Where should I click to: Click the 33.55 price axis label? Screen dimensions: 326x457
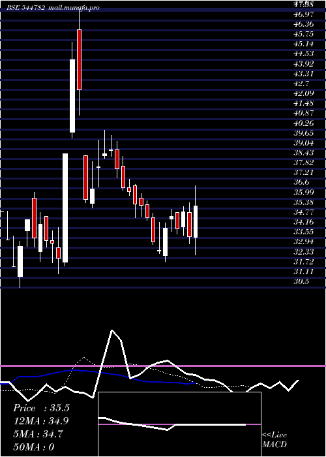pyautogui.click(x=303, y=232)
